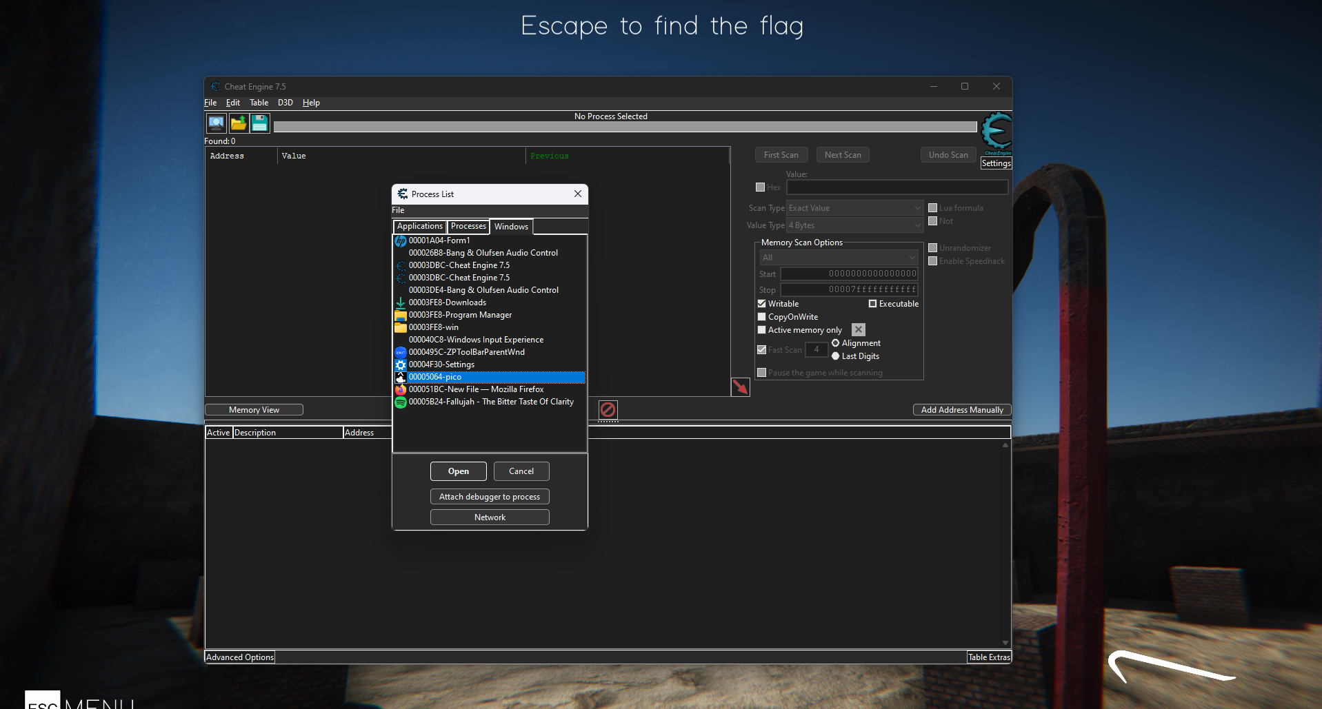
Task: Open the process selector computer icon
Action: point(216,123)
